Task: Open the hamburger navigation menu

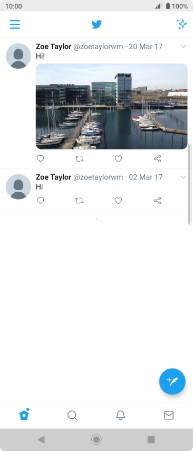Action: click(15, 24)
